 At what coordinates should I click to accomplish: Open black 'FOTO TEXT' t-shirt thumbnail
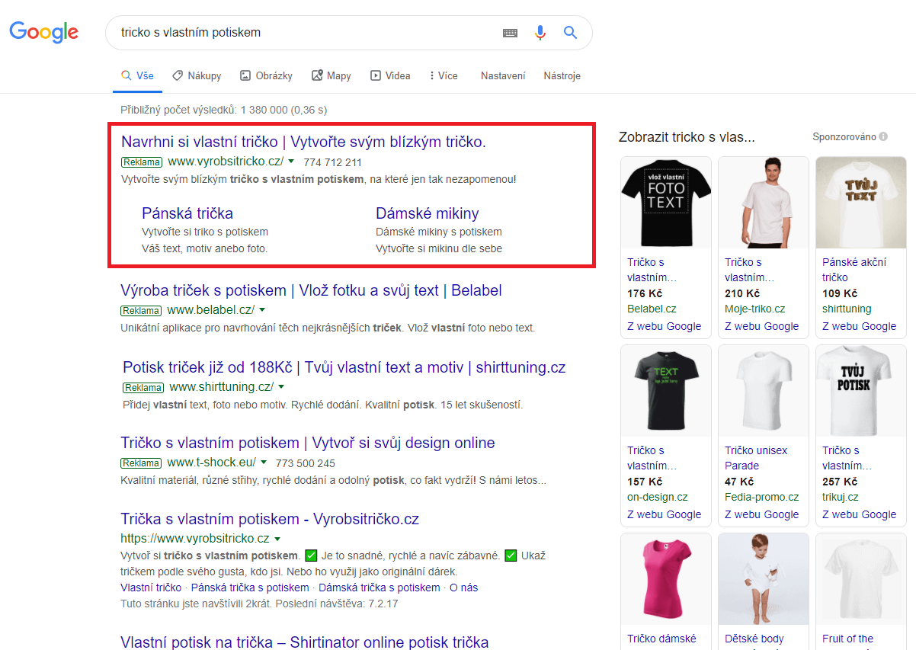coord(665,202)
